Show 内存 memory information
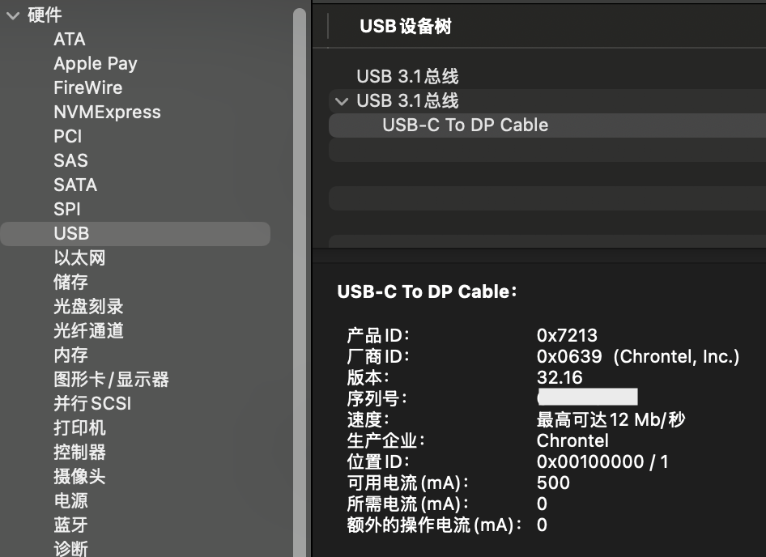This screenshot has width=766, height=557. pos(71,355)
